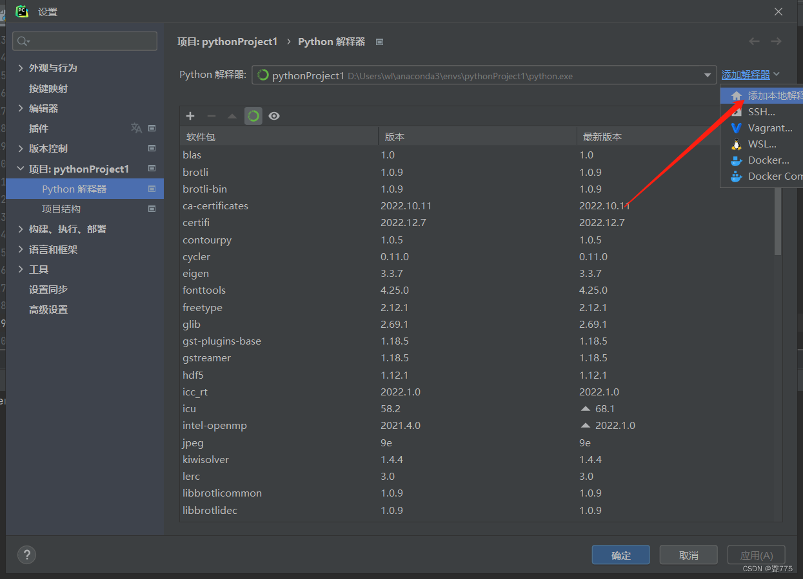Open help via the question mark icon
The width and height of the screenshot is (803, 579).
(26, 555)
